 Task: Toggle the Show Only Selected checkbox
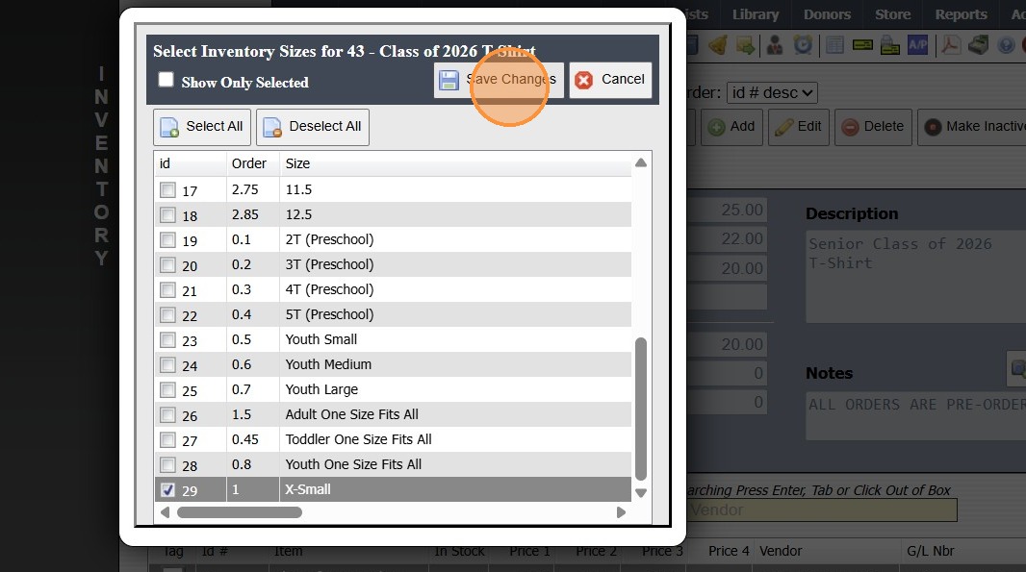167,80
